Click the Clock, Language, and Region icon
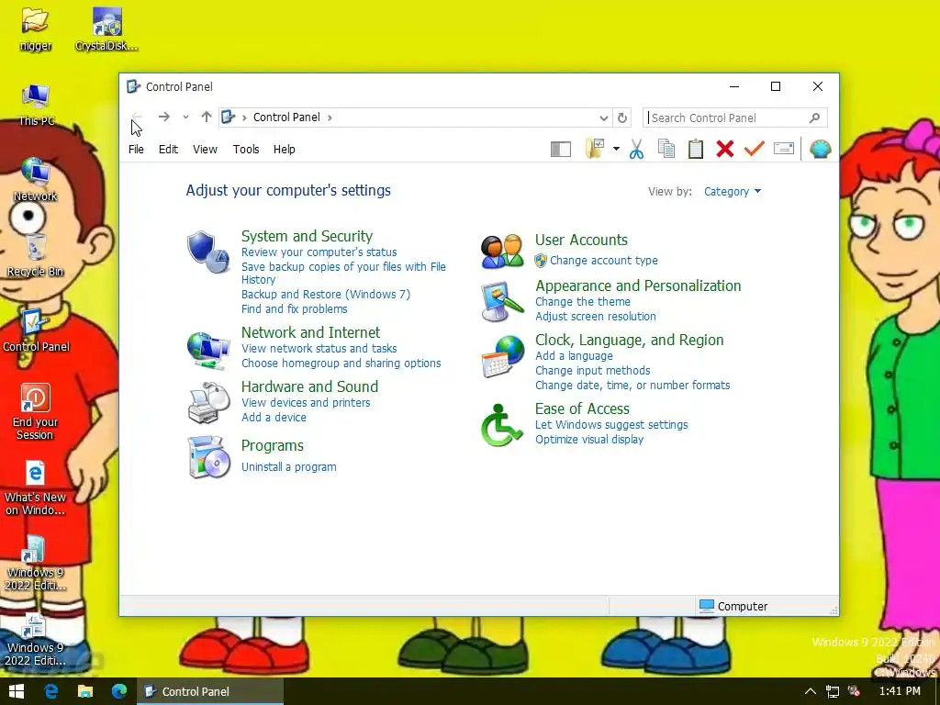940x705 pixels. coord(502,357)
